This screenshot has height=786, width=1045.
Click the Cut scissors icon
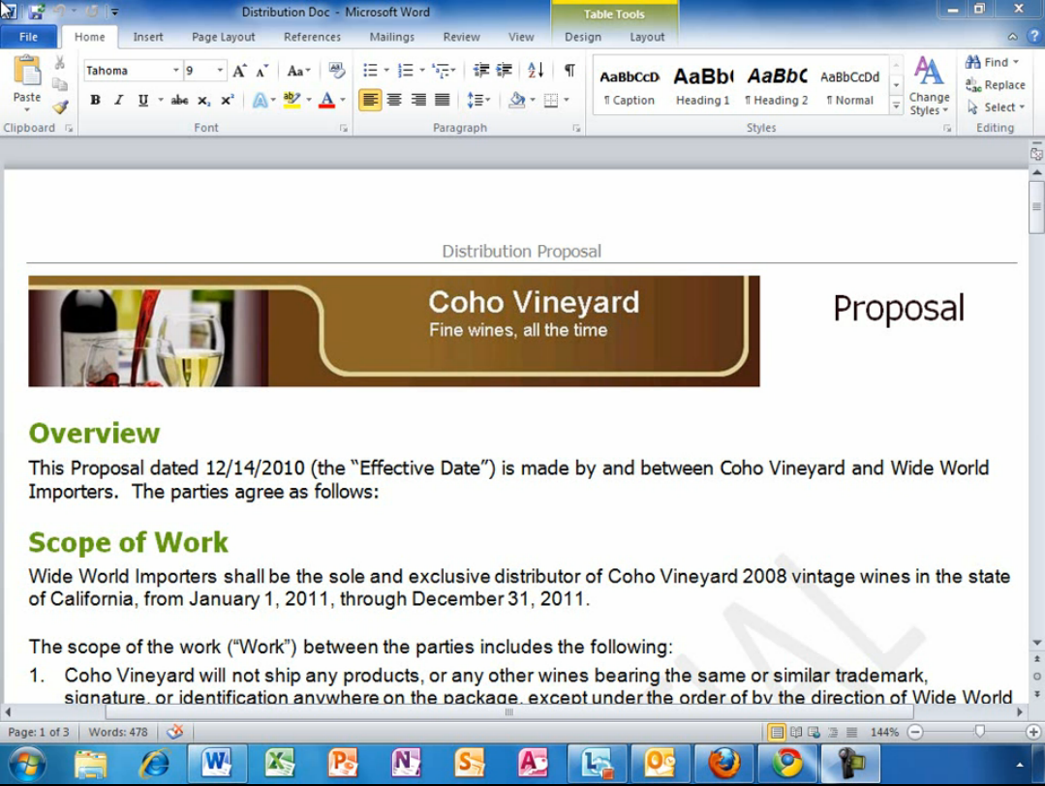click(x=60, y=63)
